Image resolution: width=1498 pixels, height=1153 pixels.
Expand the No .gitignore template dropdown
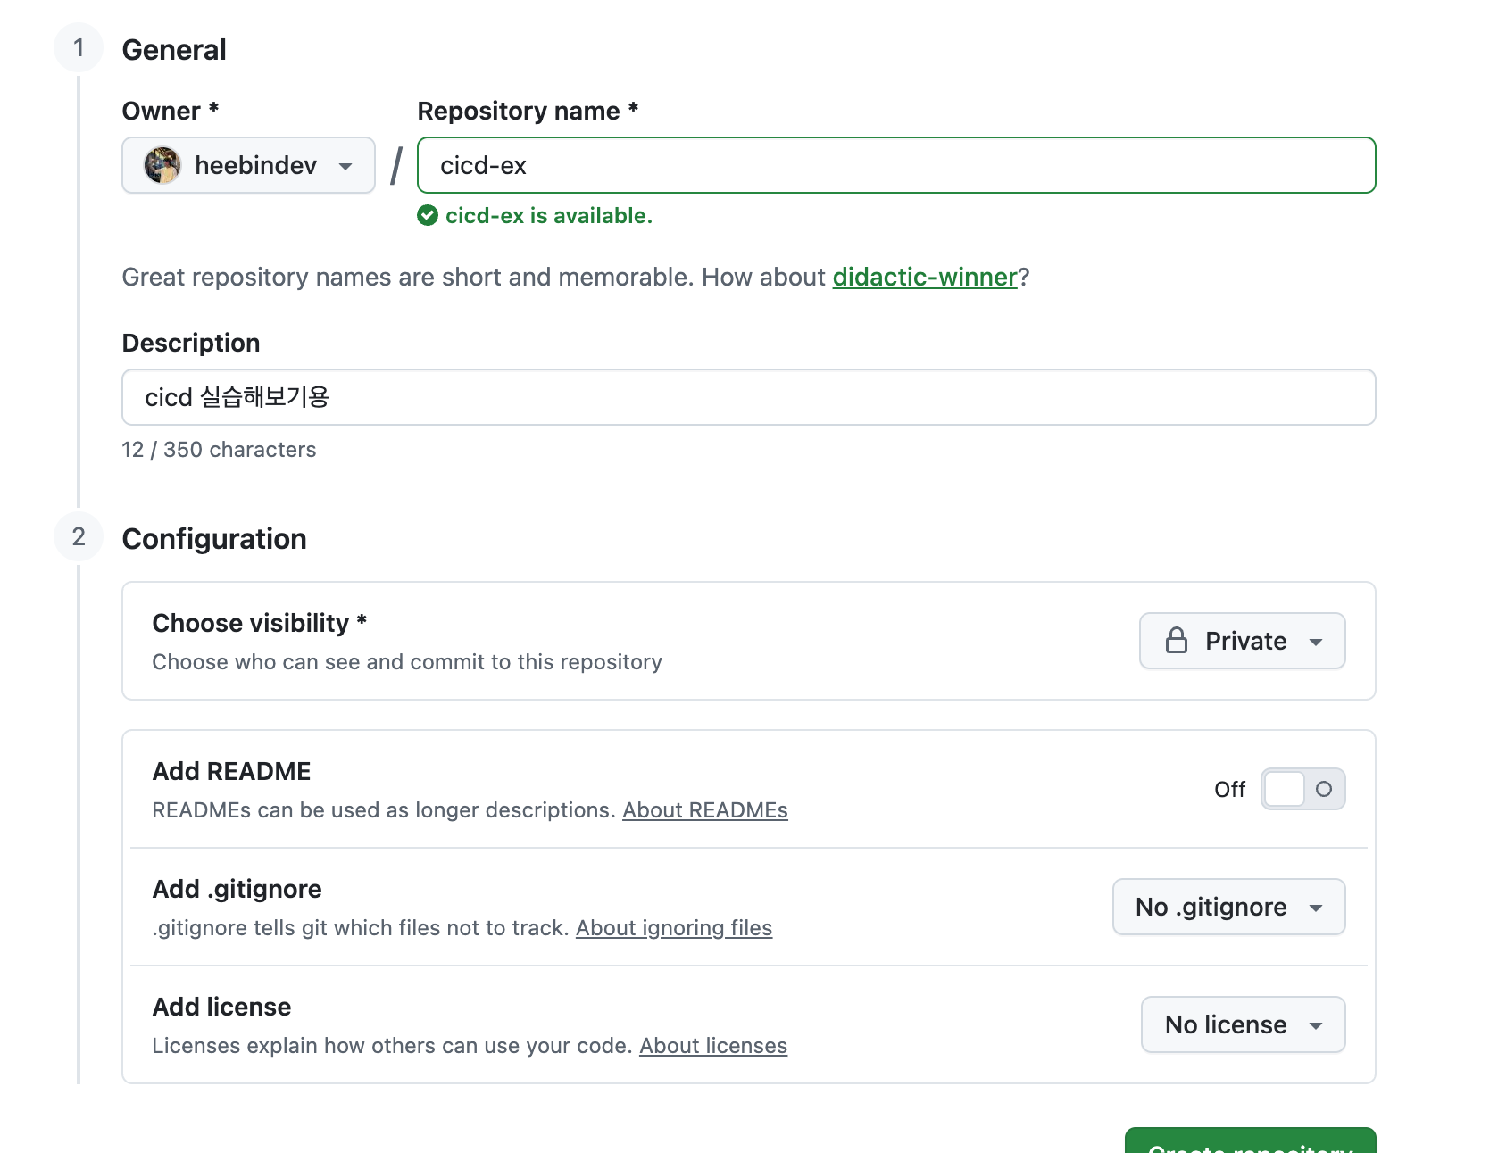[1228, 907]
